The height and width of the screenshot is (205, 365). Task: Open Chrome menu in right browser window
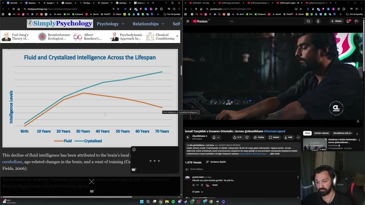click(x=362, y=9)
